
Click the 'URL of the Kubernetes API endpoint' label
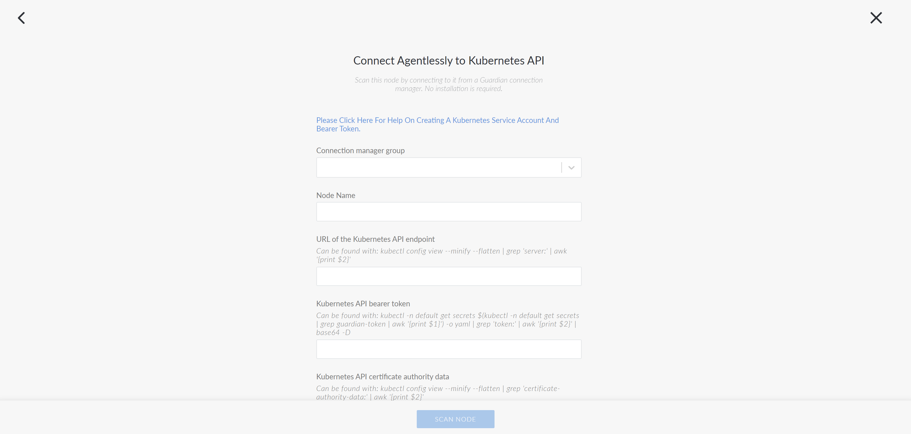tap(375, 239)
